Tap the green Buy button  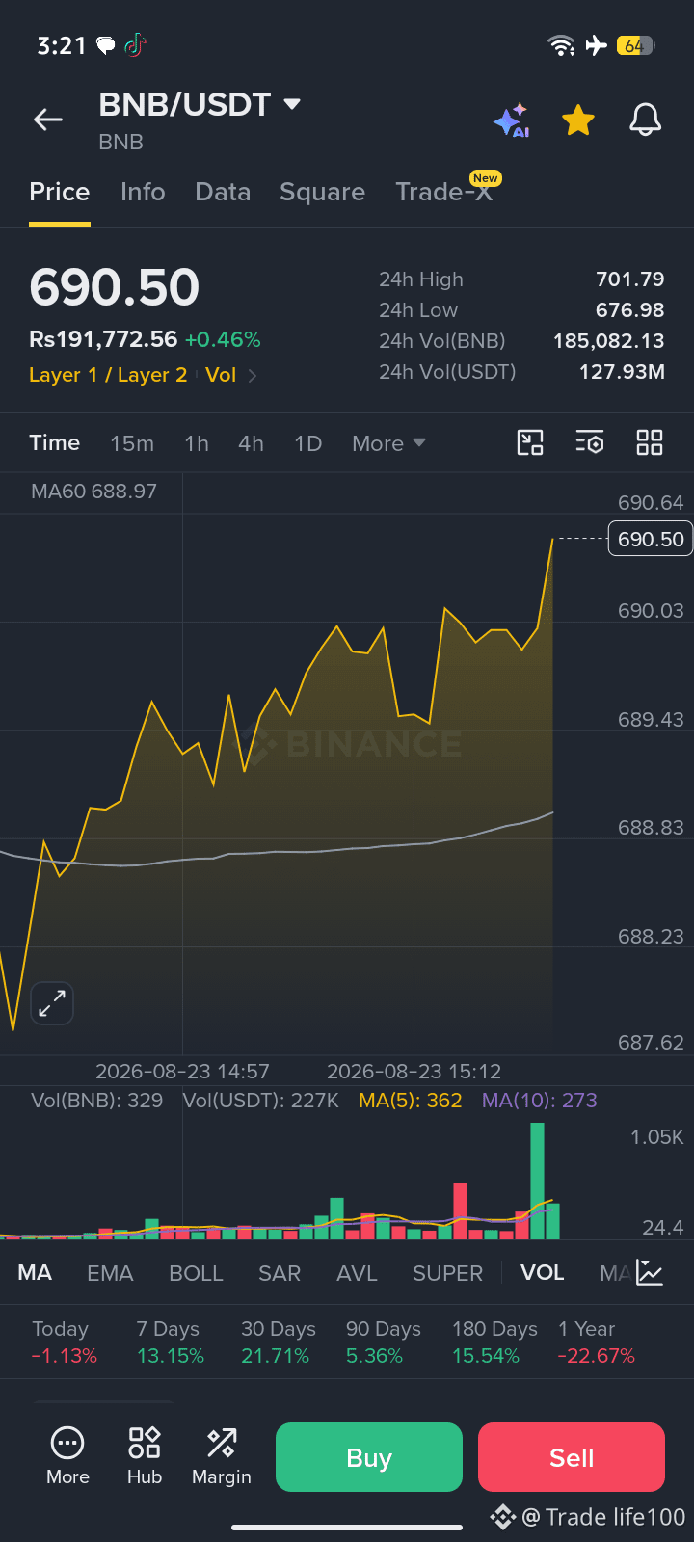coord(369,1457)
